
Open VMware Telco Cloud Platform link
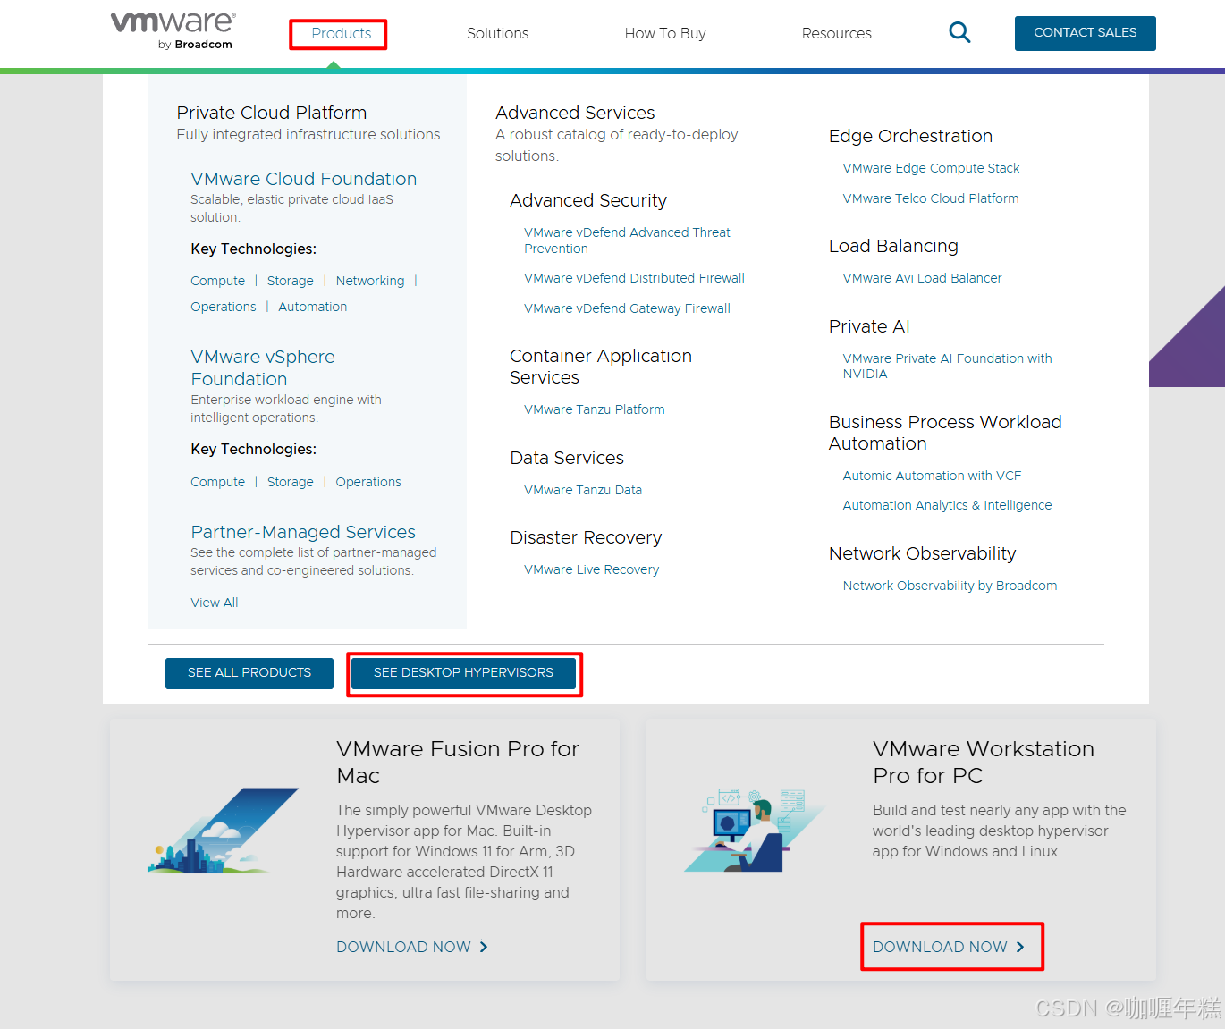pos(931,198)
